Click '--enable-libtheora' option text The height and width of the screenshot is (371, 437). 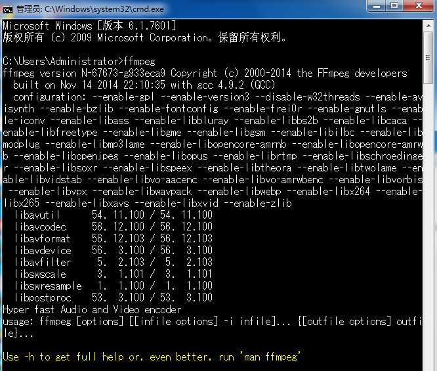(x=245, y=168)
